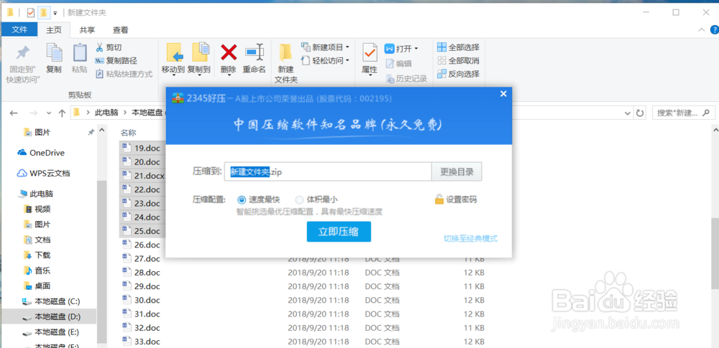The image size is (719, 348).
Task: Click Paste shortcut (粘贴快捷方式)
Action: [124, 74]
